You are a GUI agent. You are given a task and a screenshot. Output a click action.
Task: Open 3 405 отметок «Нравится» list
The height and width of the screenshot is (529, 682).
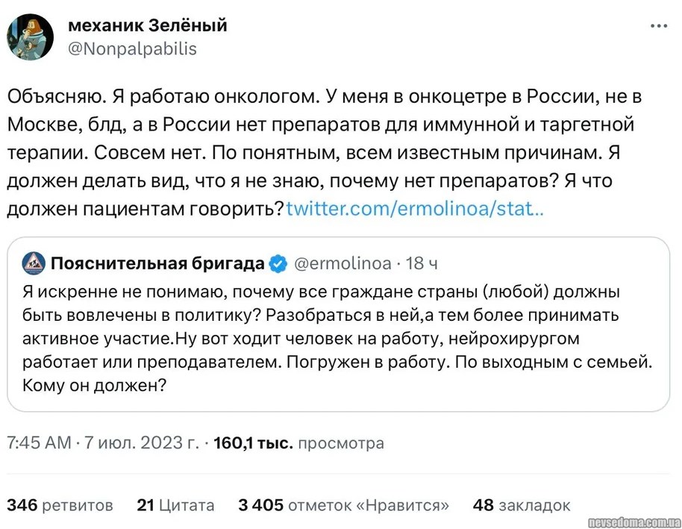coord(343,505)
